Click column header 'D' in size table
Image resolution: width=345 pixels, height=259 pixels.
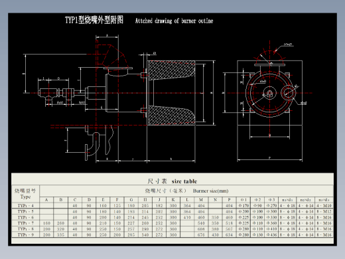[x=89, y=200]
